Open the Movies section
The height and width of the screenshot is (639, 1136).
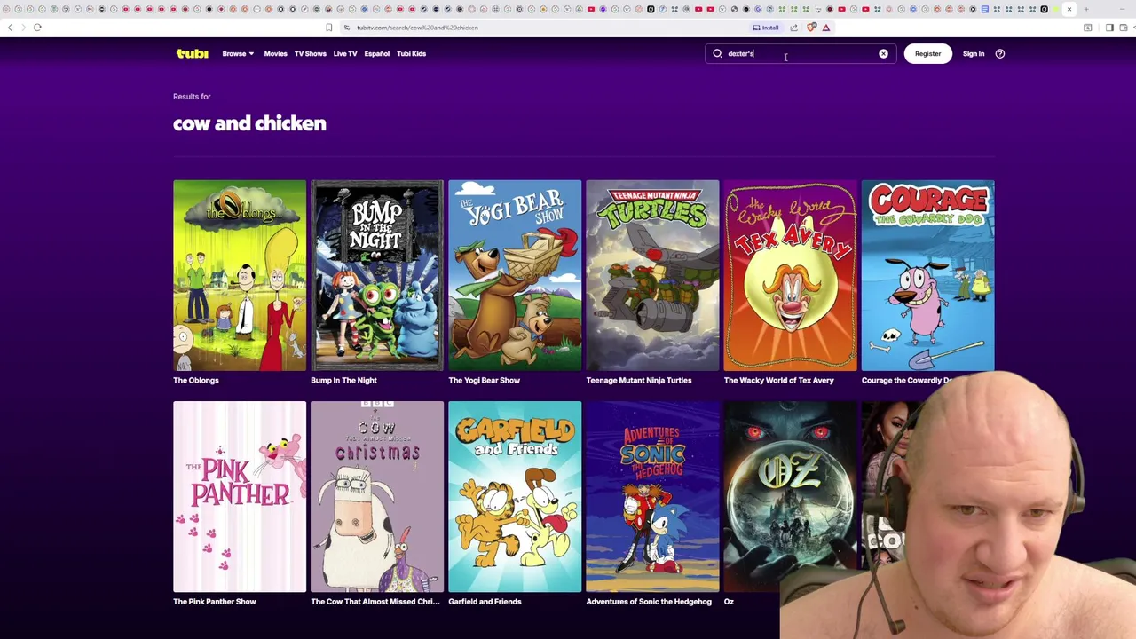tap(275, 53)
